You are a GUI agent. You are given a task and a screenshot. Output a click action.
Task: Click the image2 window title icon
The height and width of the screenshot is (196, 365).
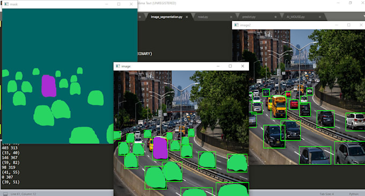pyautogui.click(x=236, y=25)
